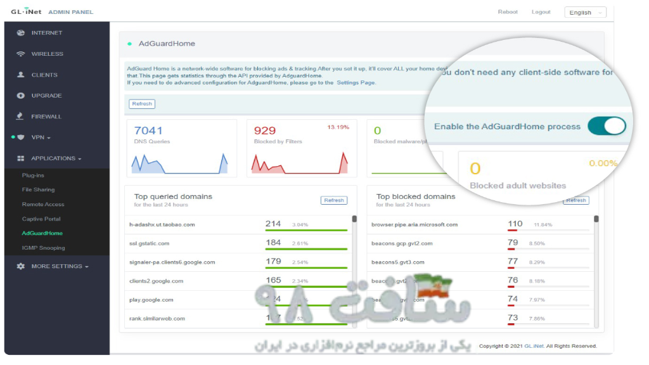Click the Clients person icon

coord(21,75)
